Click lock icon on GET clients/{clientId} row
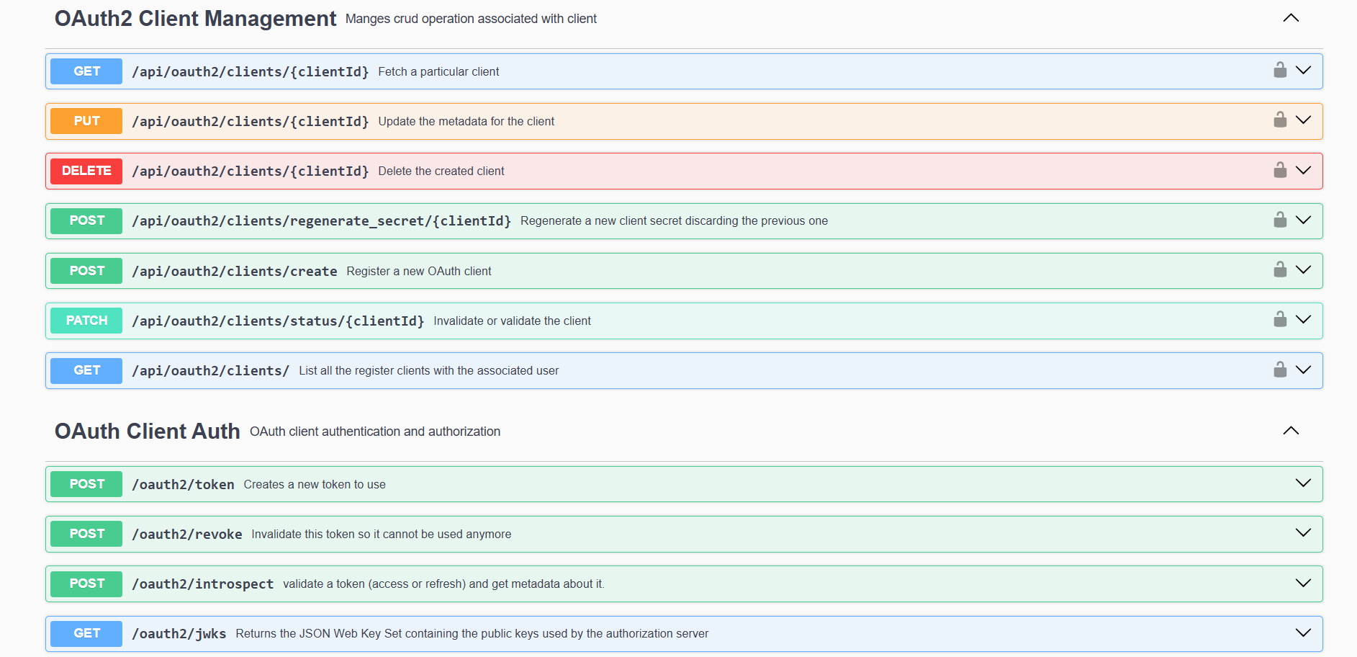This screenshot has width=1357, height=657. click(1279, 70)
